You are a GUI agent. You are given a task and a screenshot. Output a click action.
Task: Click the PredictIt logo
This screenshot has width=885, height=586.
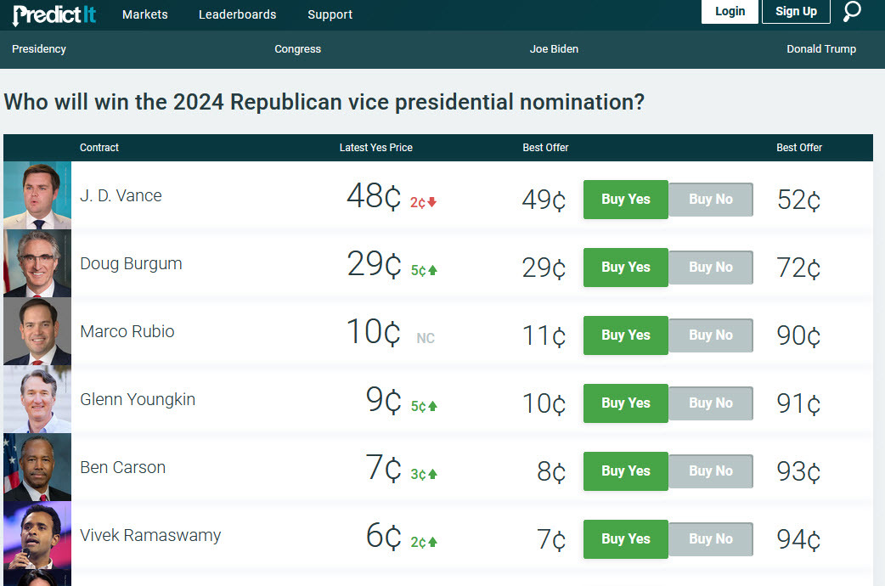click(53, 14)
